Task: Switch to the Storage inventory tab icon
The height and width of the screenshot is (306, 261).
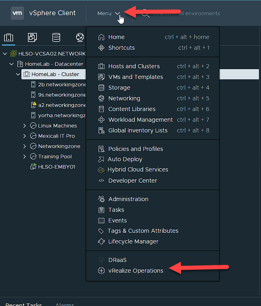Action: [x=56, y=38]
